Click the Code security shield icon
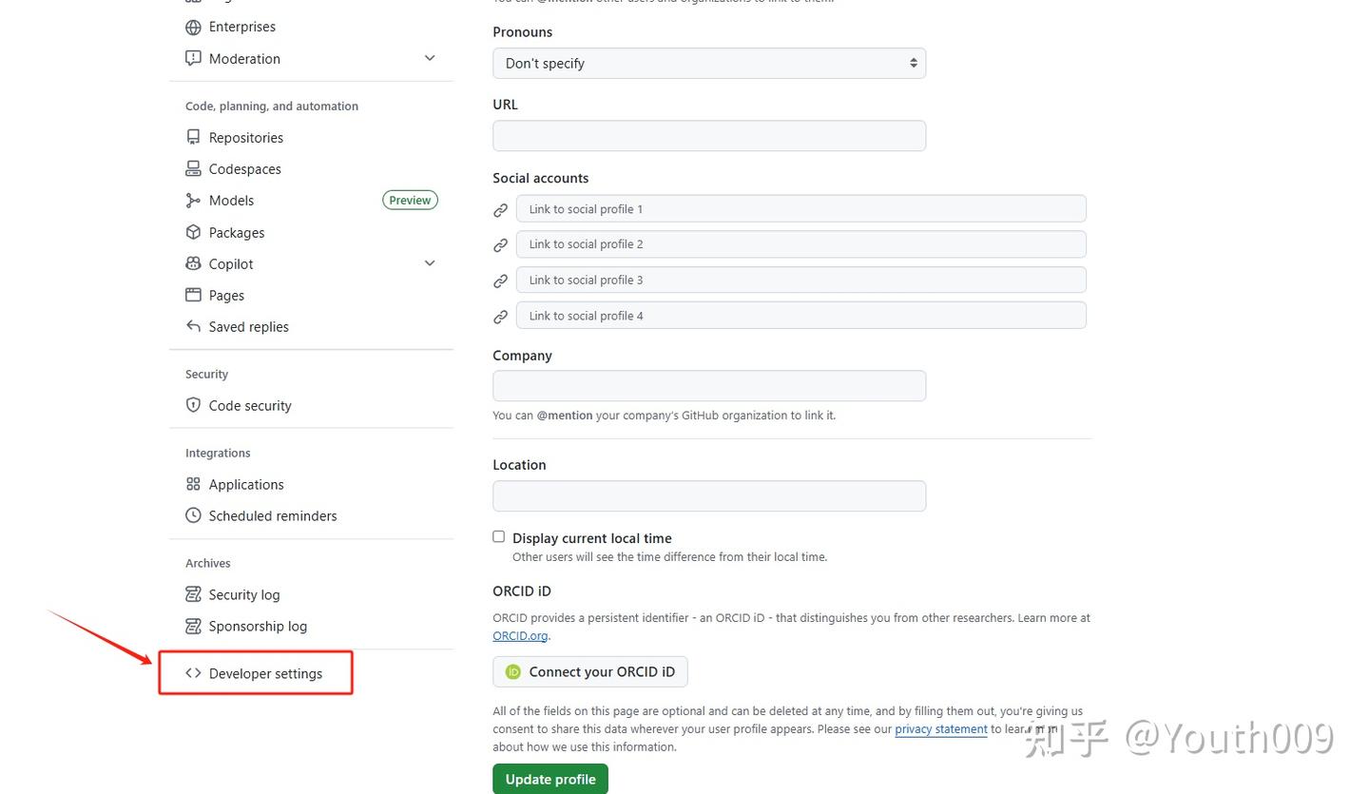The image size is (1369, 794). (x=193, y=405)
